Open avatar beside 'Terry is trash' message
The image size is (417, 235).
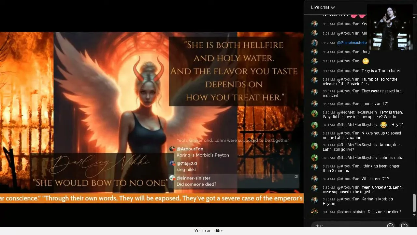pos(314,113)
